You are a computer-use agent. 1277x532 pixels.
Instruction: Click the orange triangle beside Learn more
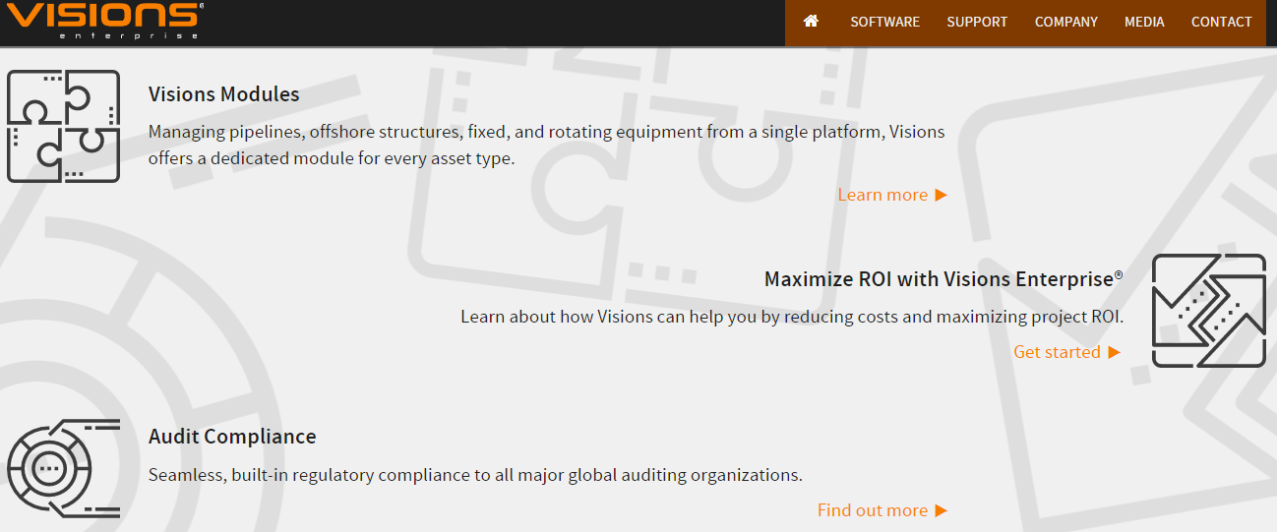(942, 195)
